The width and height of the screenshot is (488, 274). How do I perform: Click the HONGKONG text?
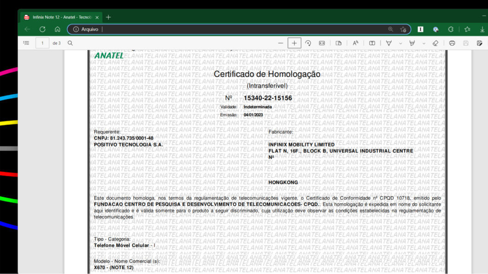coord(283,183)
